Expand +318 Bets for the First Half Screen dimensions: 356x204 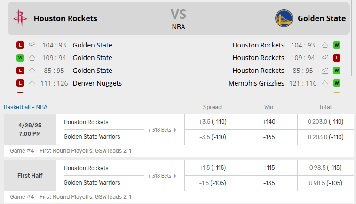tap(162, 176)
